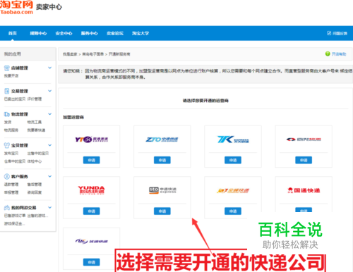Go to 菜鸟电子面单 in the breadcrumb
Image resolution: width=353 pixels, height=272 pixels.
pos(93,54)
